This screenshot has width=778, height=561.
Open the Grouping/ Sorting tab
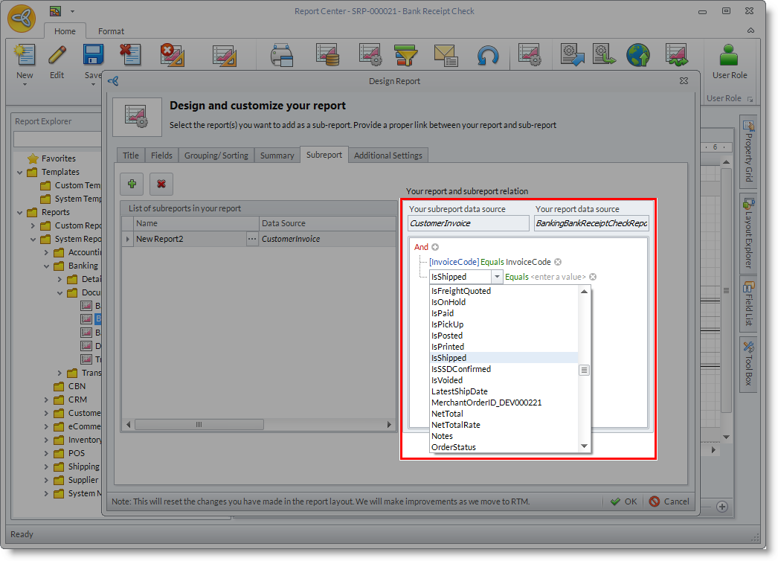tap(216, 156)
